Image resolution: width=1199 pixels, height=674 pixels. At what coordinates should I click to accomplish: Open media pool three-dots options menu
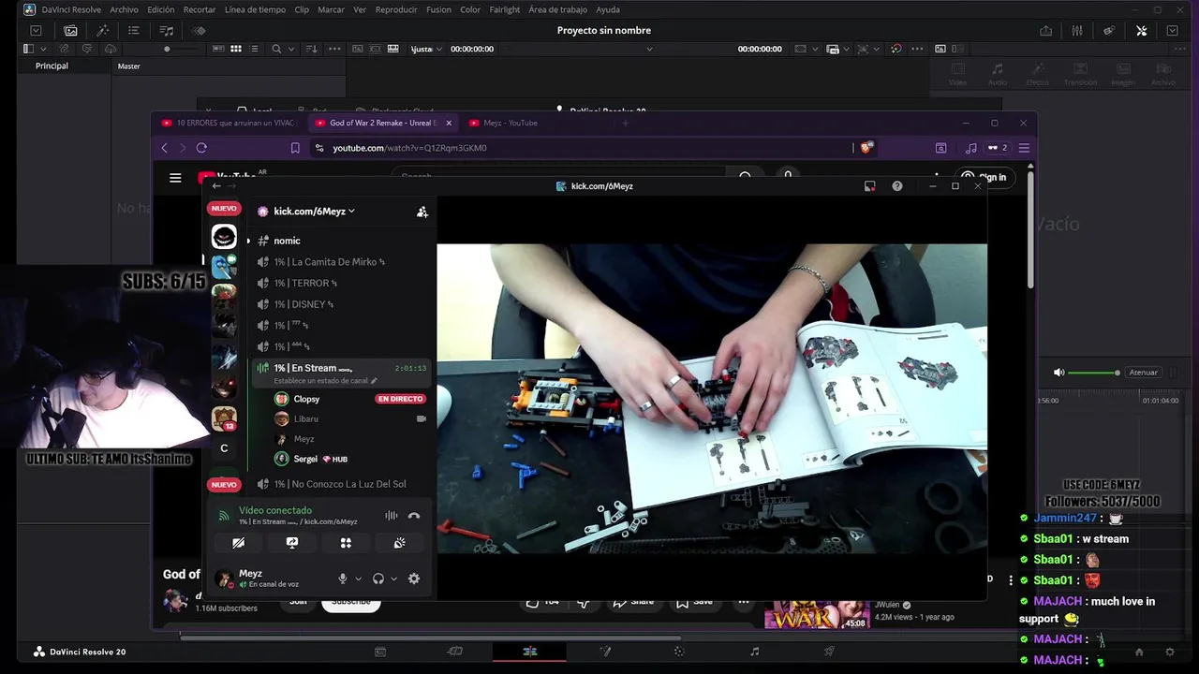click(x=334, y=49)
